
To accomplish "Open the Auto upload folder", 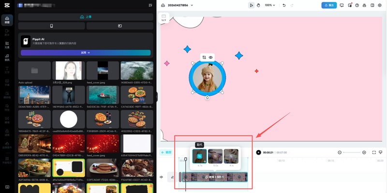I will [x=34, y=71].
